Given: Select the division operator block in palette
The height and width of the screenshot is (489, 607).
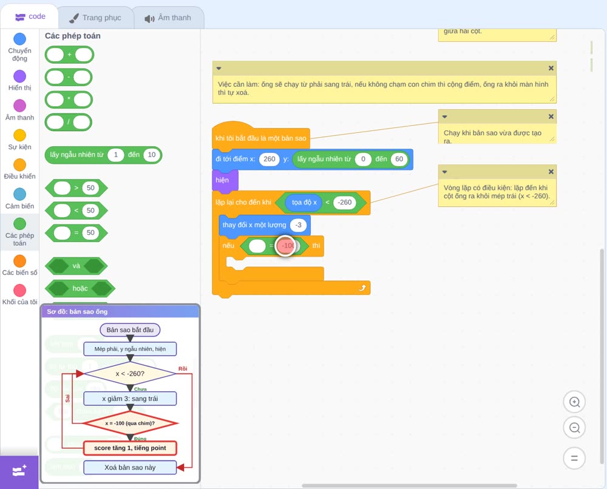Looking at the screenshot, I should pyautogui.click(x=69, y=123).
